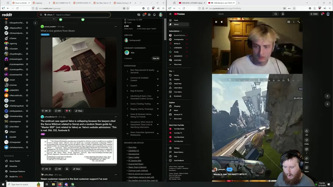Open YouTube Studio link
Screen dimensions: 333x187
coord(179,129)
